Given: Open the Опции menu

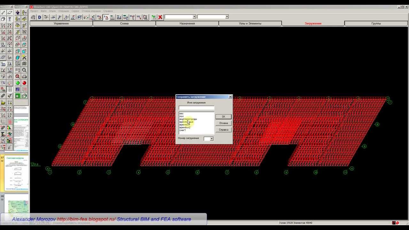Looking at the screenshot, I should click(52, 11).
